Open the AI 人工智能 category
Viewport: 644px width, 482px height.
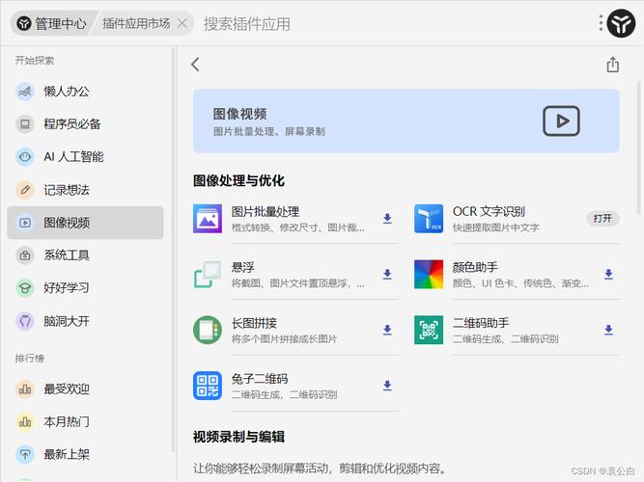point(85,157)
